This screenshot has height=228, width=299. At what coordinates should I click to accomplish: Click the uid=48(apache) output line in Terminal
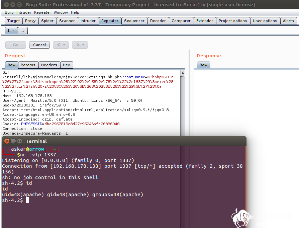pos(73,195)
